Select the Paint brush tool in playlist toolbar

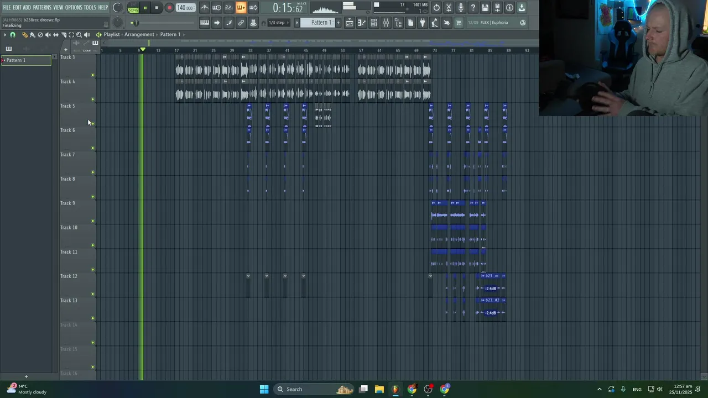[32, 34]
